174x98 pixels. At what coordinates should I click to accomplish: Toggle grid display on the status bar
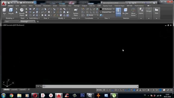coord(104,90)
